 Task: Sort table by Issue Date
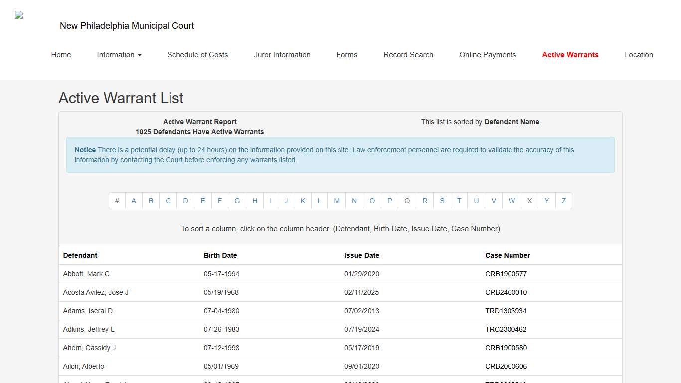(x=361, y=255)
